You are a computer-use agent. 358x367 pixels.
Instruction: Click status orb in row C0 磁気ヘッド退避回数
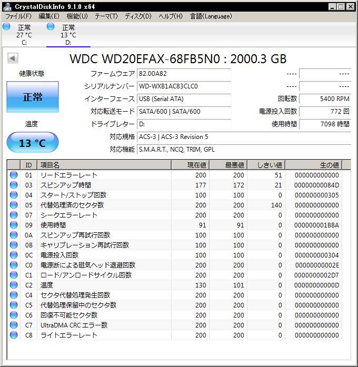(14, 265)
